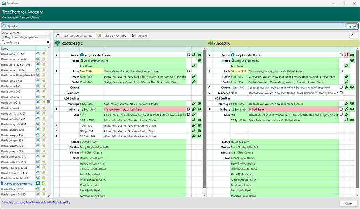Viewport: 360px width, 209px height.
Task: Click source icon on Ancestry Census row
Action: [x=347, y=87]
